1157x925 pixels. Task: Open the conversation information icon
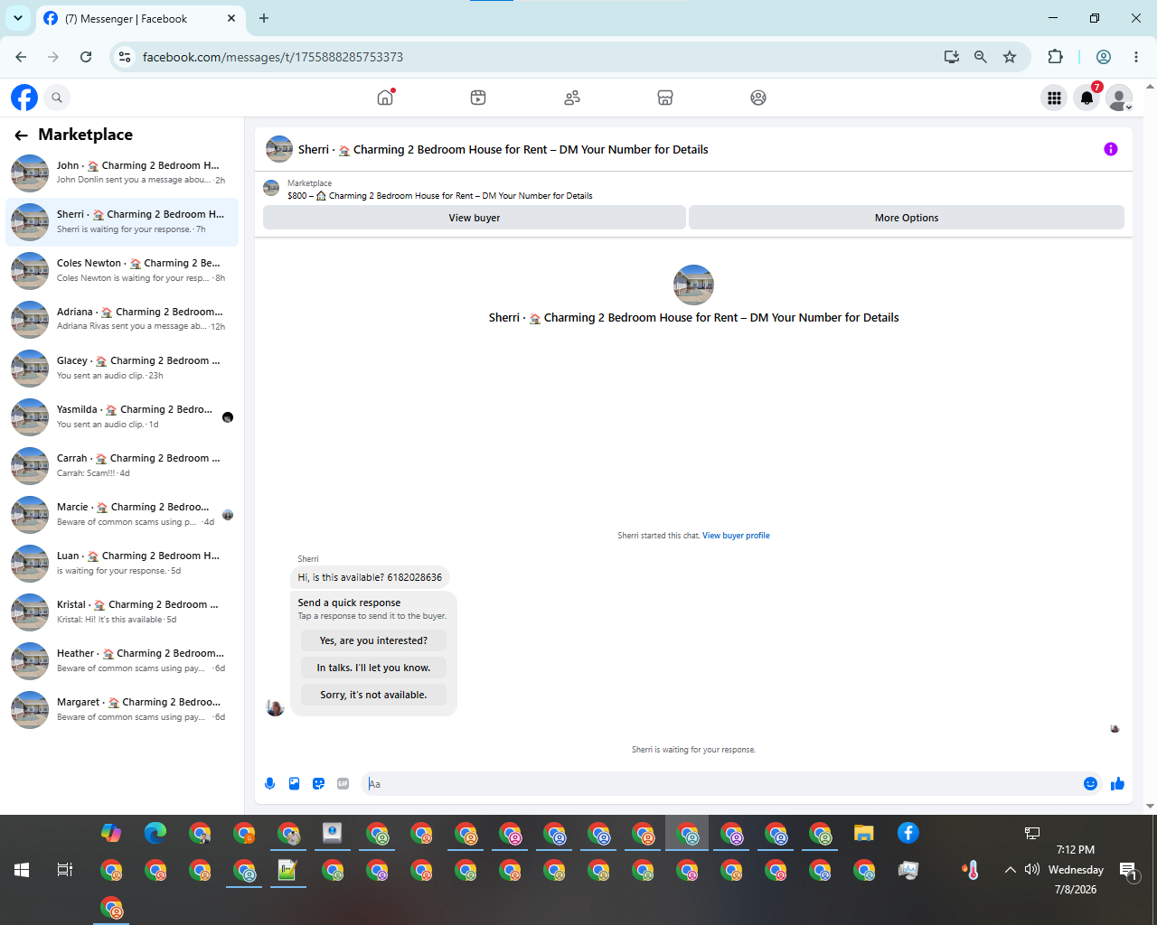click(x=1111, y=149)
